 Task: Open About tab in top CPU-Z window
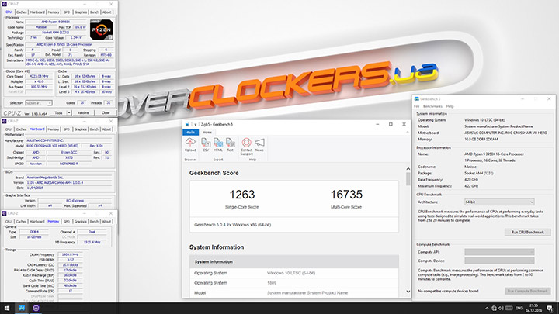(107, 12)
